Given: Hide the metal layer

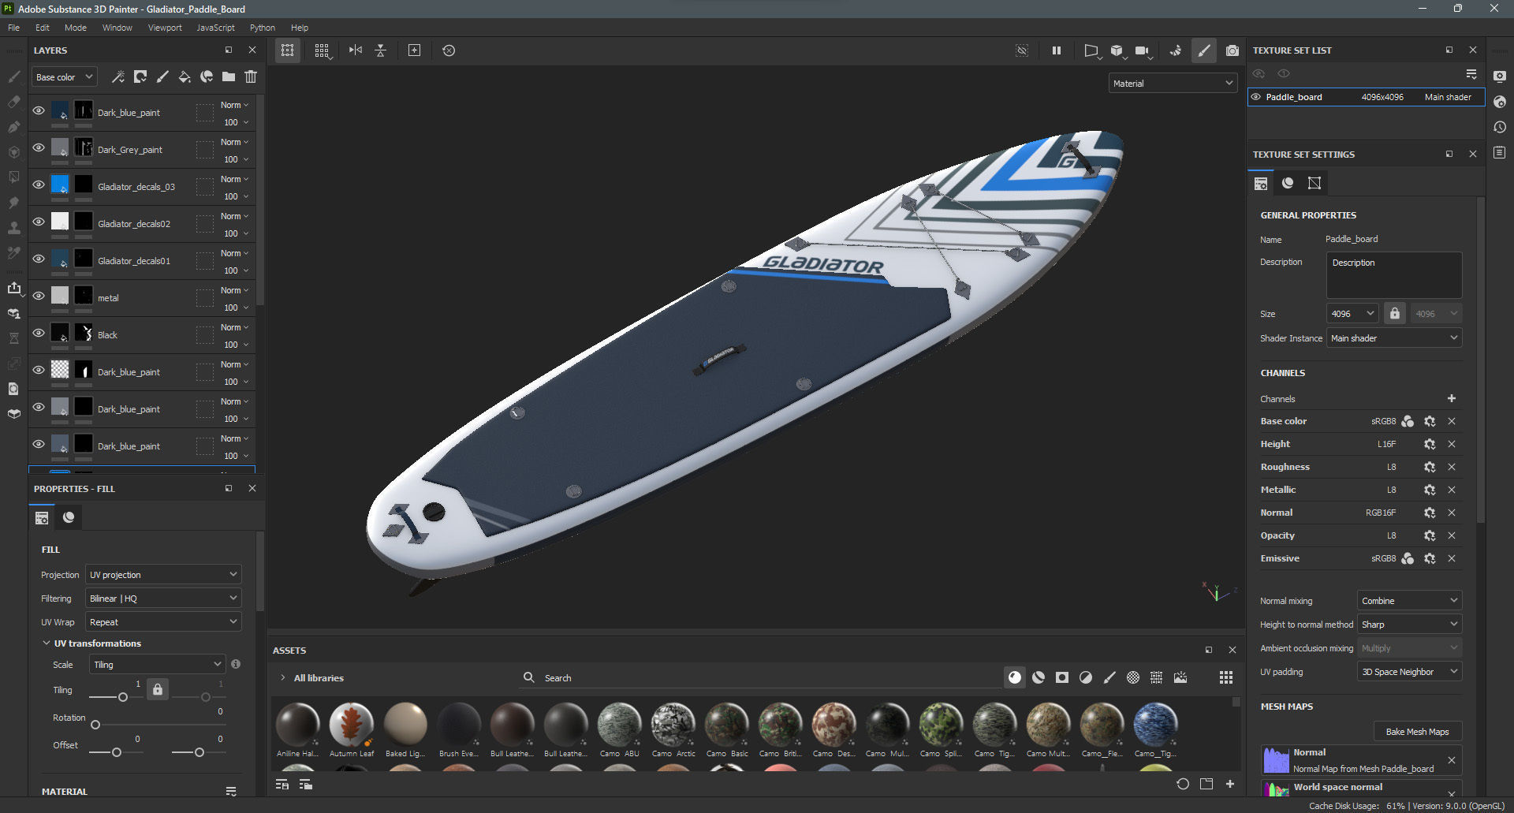Looking at the screenshot, I should click(x=39, y=296).
